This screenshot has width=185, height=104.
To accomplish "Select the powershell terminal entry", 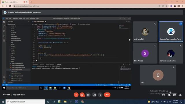I will 125,69.
